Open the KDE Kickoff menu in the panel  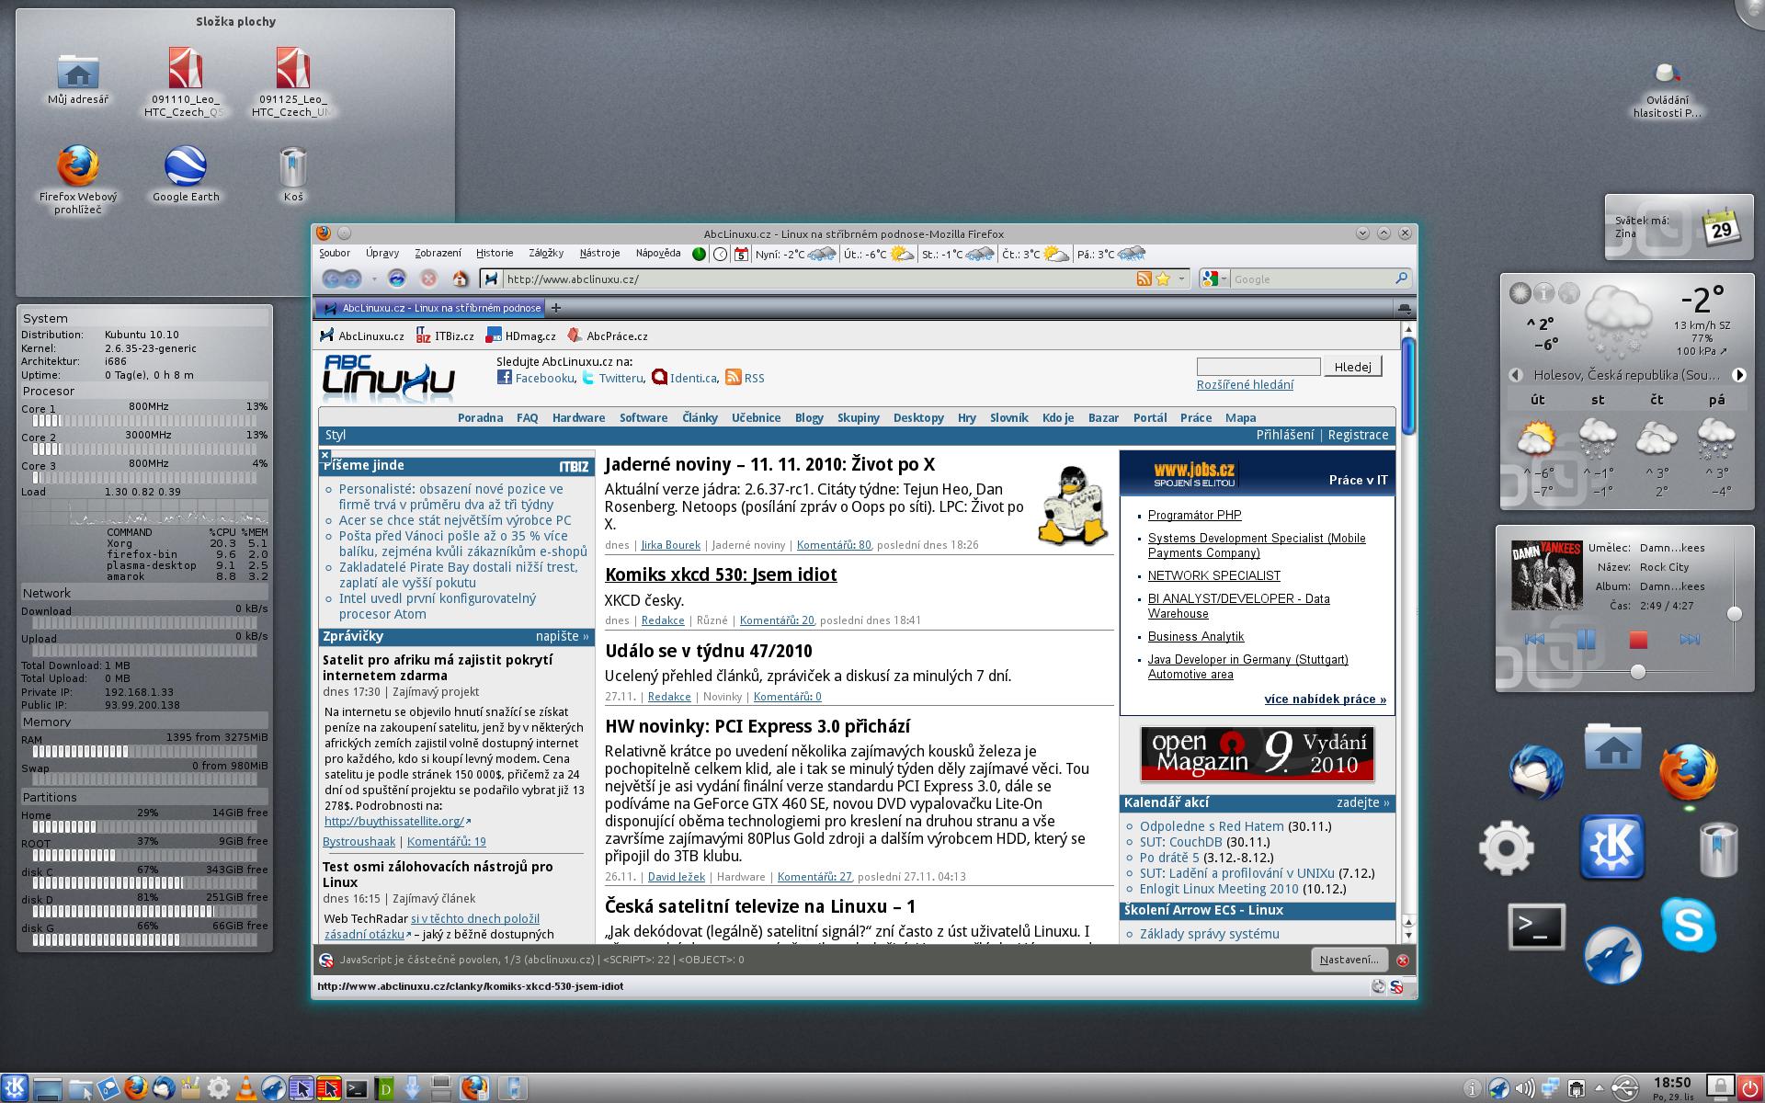[15, 1088]
